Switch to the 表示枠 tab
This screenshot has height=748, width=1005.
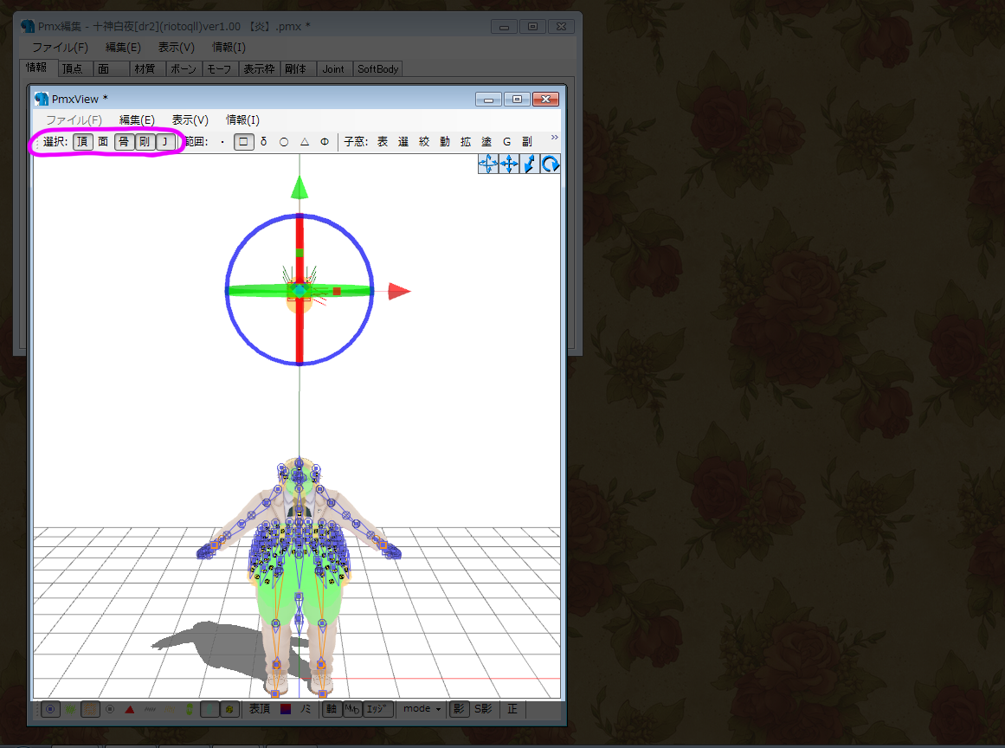coord(259,68)
